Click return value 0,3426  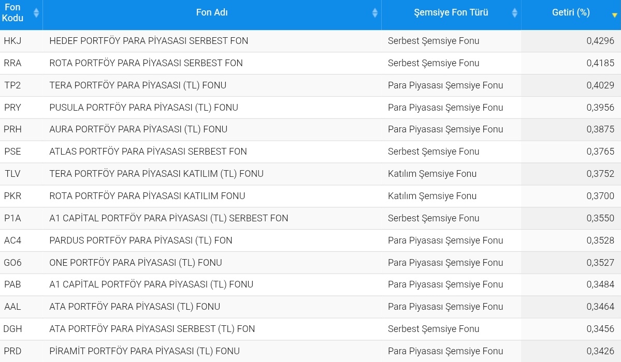tap(600, 351)
